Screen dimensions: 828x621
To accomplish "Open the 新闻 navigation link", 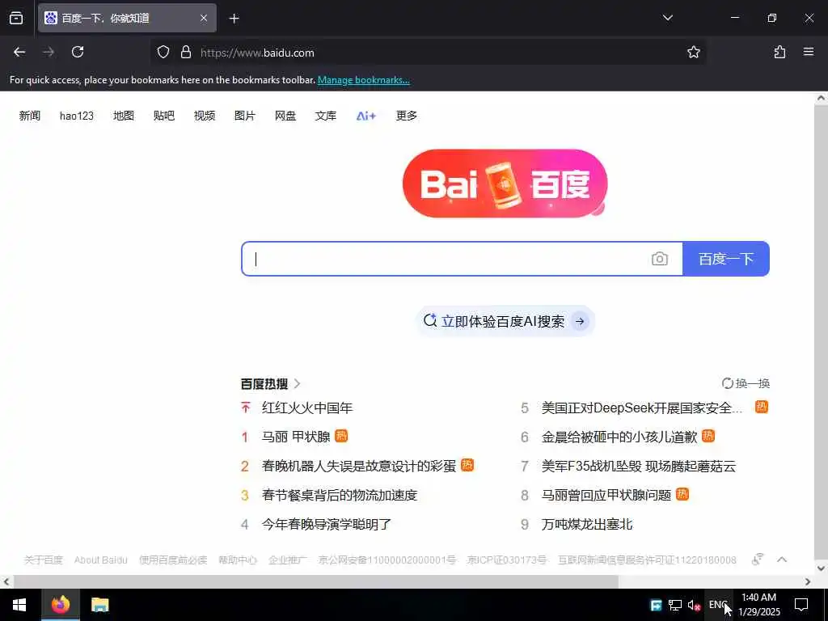I will click(30, 116).
